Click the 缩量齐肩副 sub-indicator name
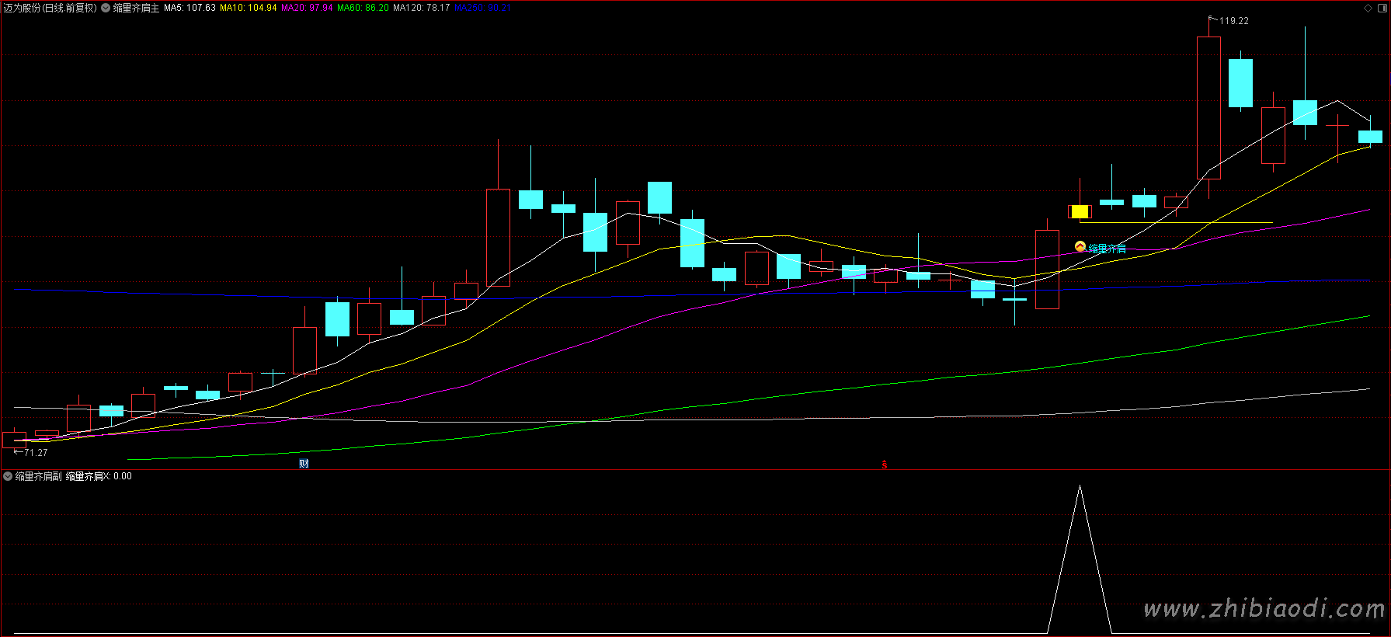1391x637 pixels. [x=38, y=476]
